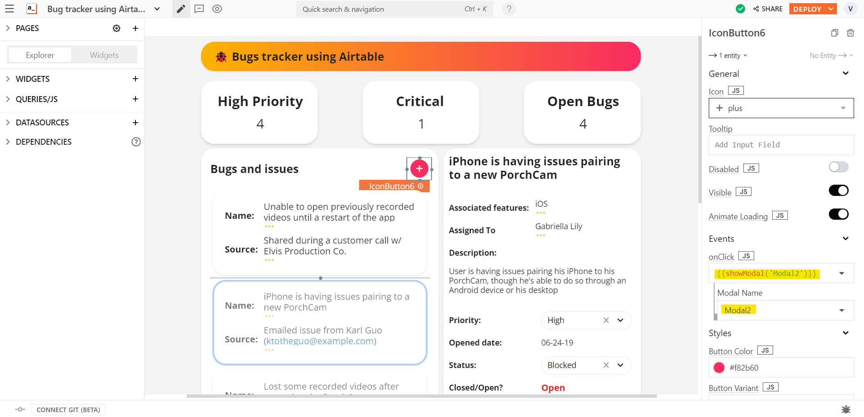Click the SHARE button
This screenshot has width=864, height=417.
tap(768, 9)
